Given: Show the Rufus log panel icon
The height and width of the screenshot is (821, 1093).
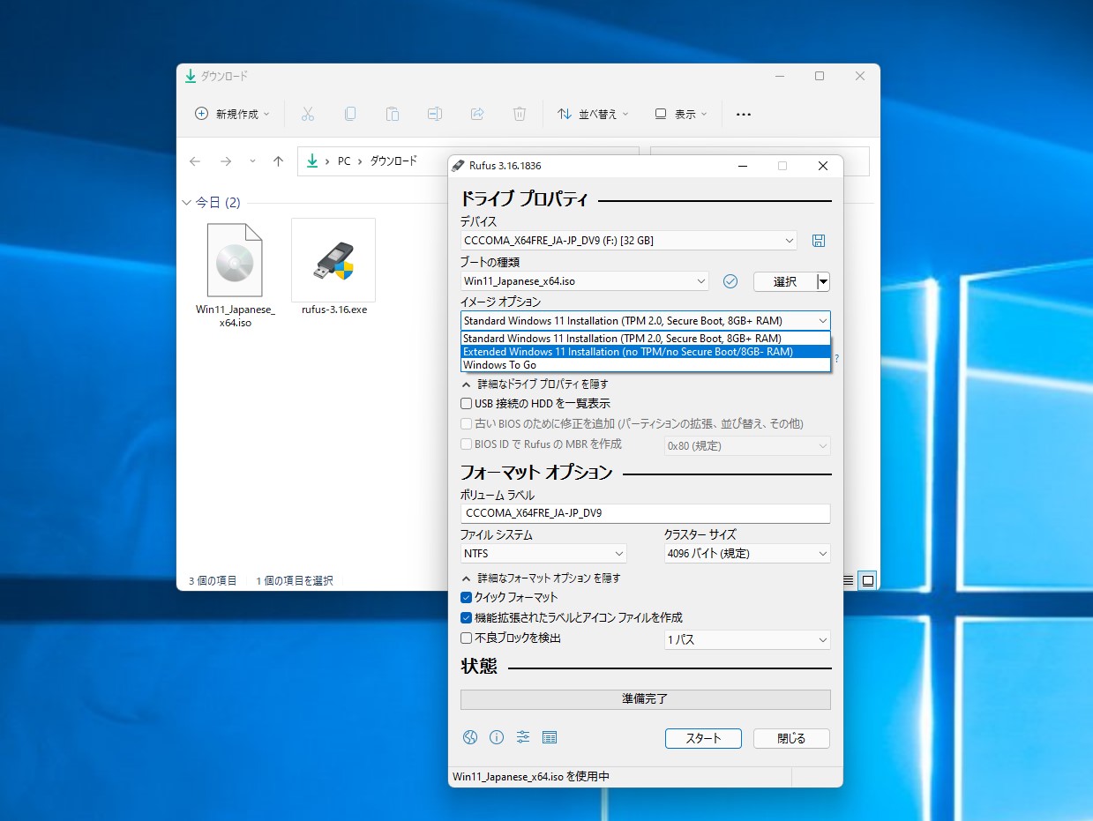Looking at the screenshot, I should coord(550,737).
